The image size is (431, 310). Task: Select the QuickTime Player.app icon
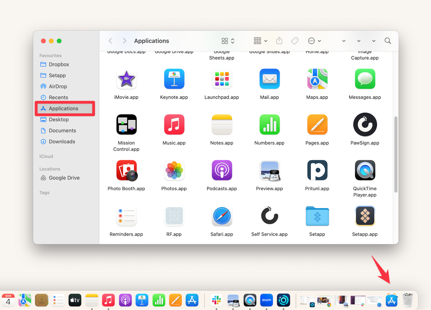point(365,170)
